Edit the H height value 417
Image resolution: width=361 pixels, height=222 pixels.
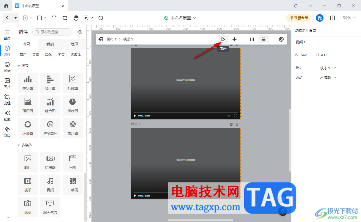tap(324, 55)
